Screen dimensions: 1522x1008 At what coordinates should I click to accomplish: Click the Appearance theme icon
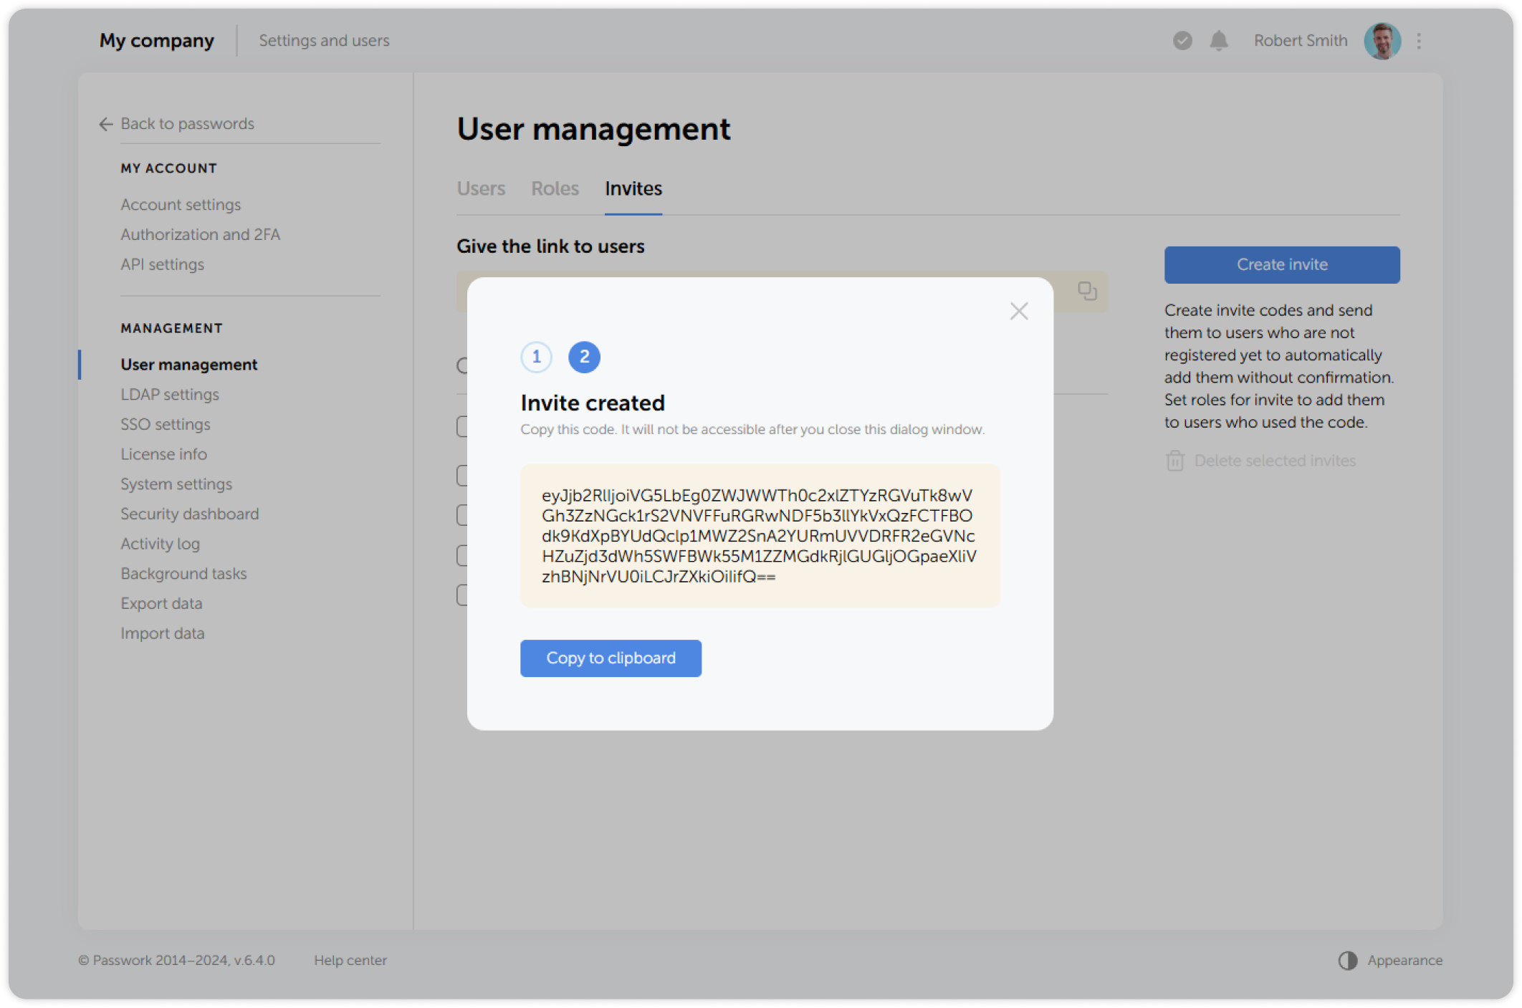(x=1348, y=960)
